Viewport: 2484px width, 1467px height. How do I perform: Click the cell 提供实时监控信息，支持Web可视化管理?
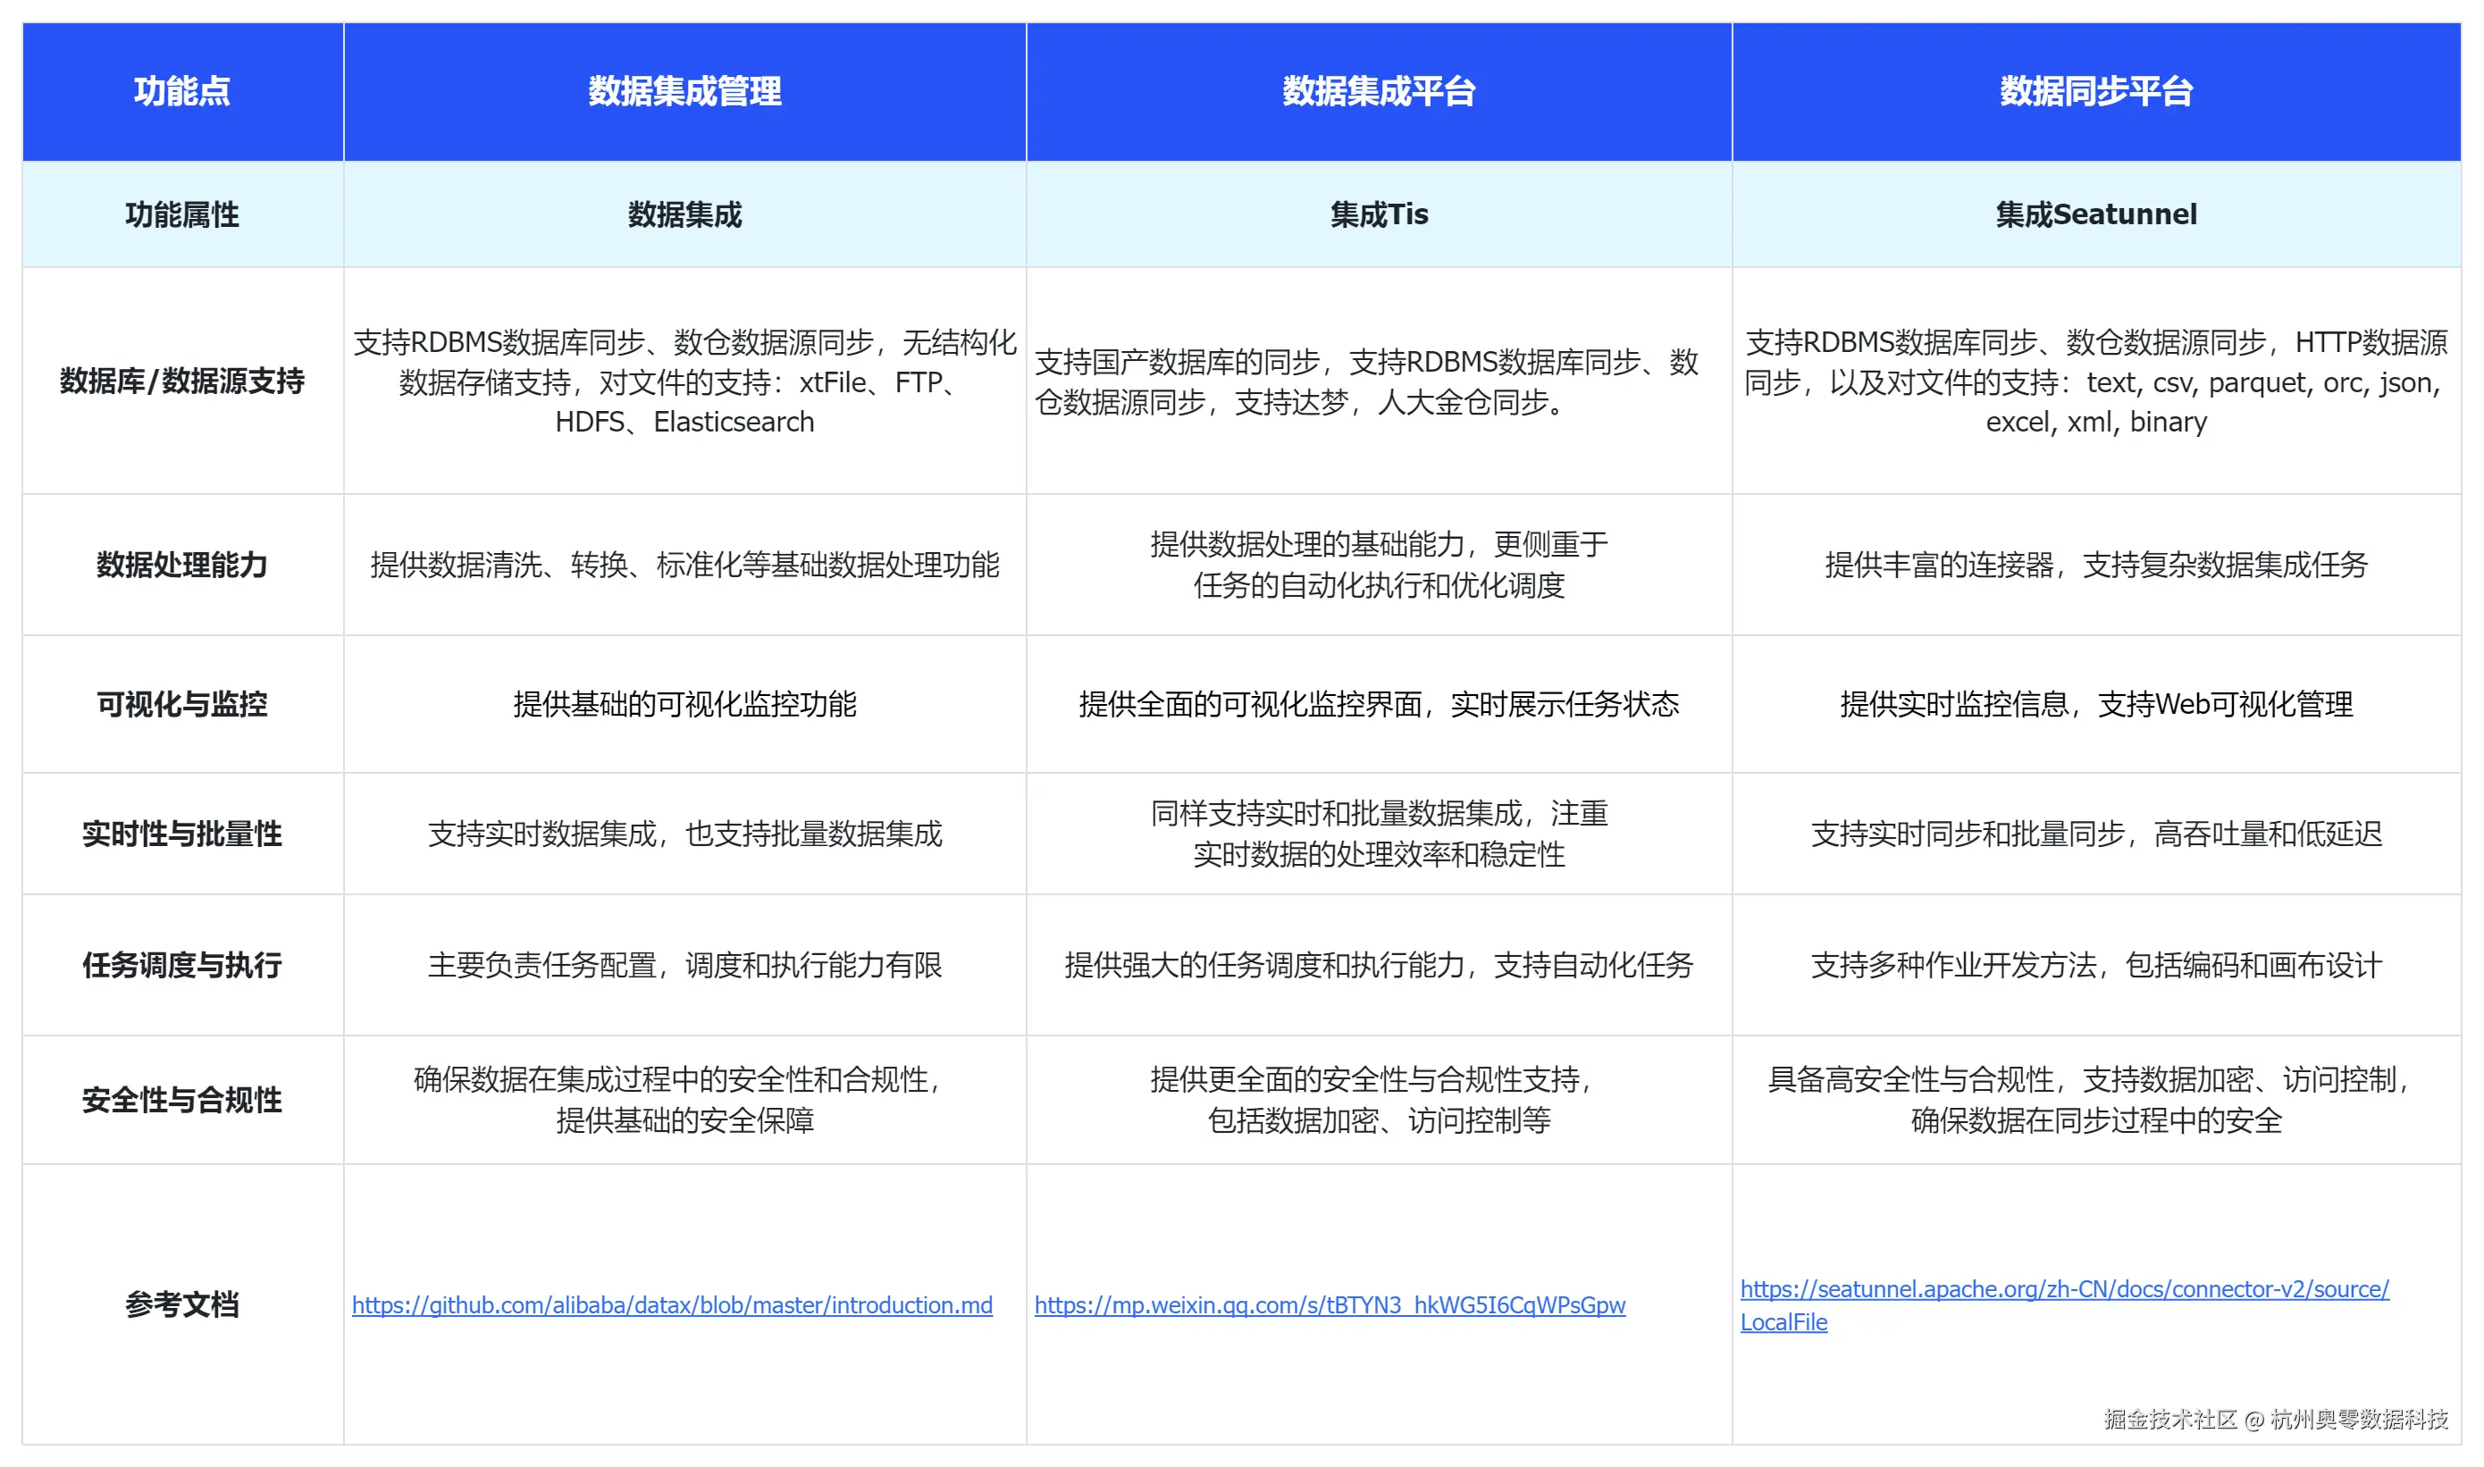2096,704
